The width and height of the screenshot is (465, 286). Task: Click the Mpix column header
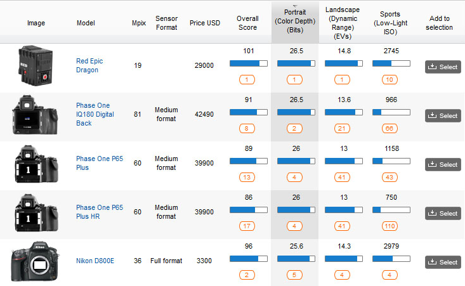138,23
